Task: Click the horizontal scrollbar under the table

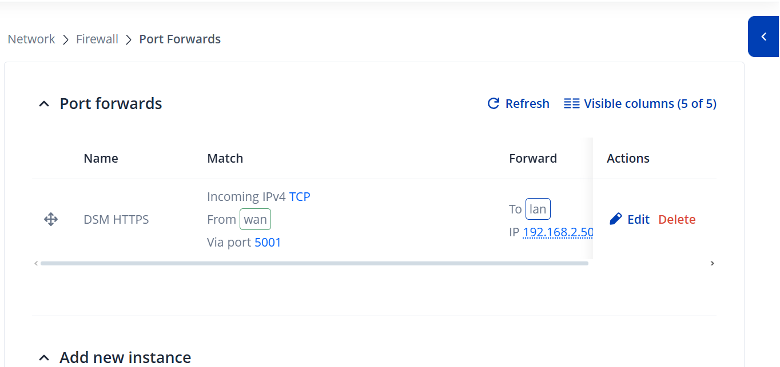Action: click(314, 264)
